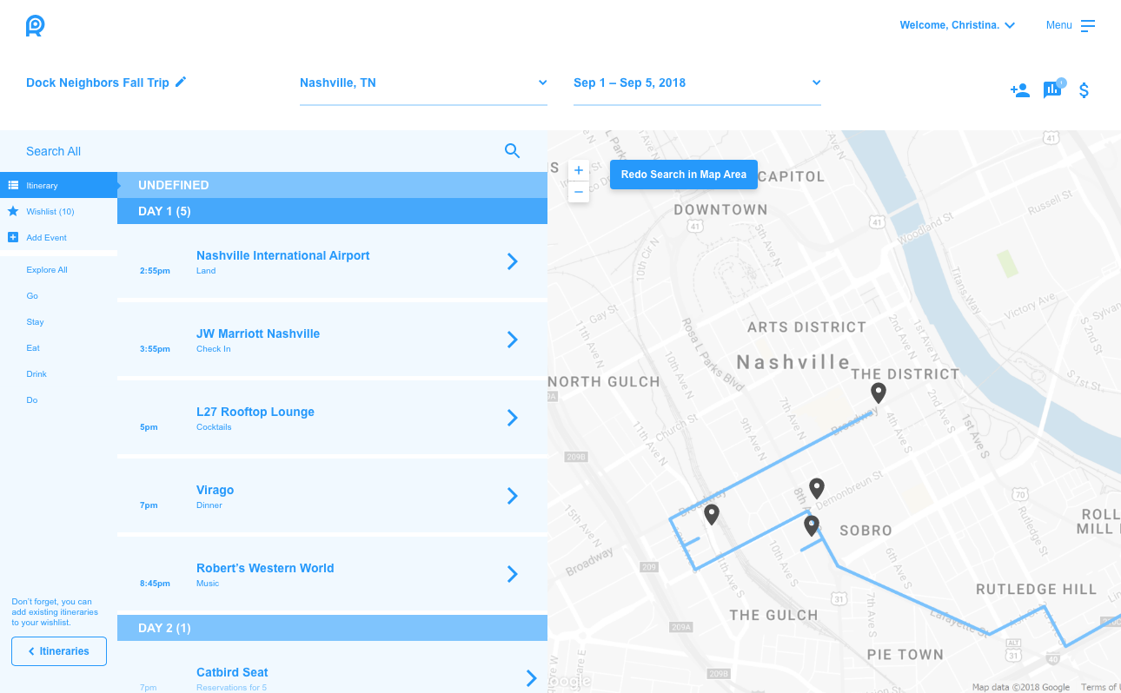Edit trip name with pencil icon
The height and width of the screenshot is (693, 1121).
(181, 82)
